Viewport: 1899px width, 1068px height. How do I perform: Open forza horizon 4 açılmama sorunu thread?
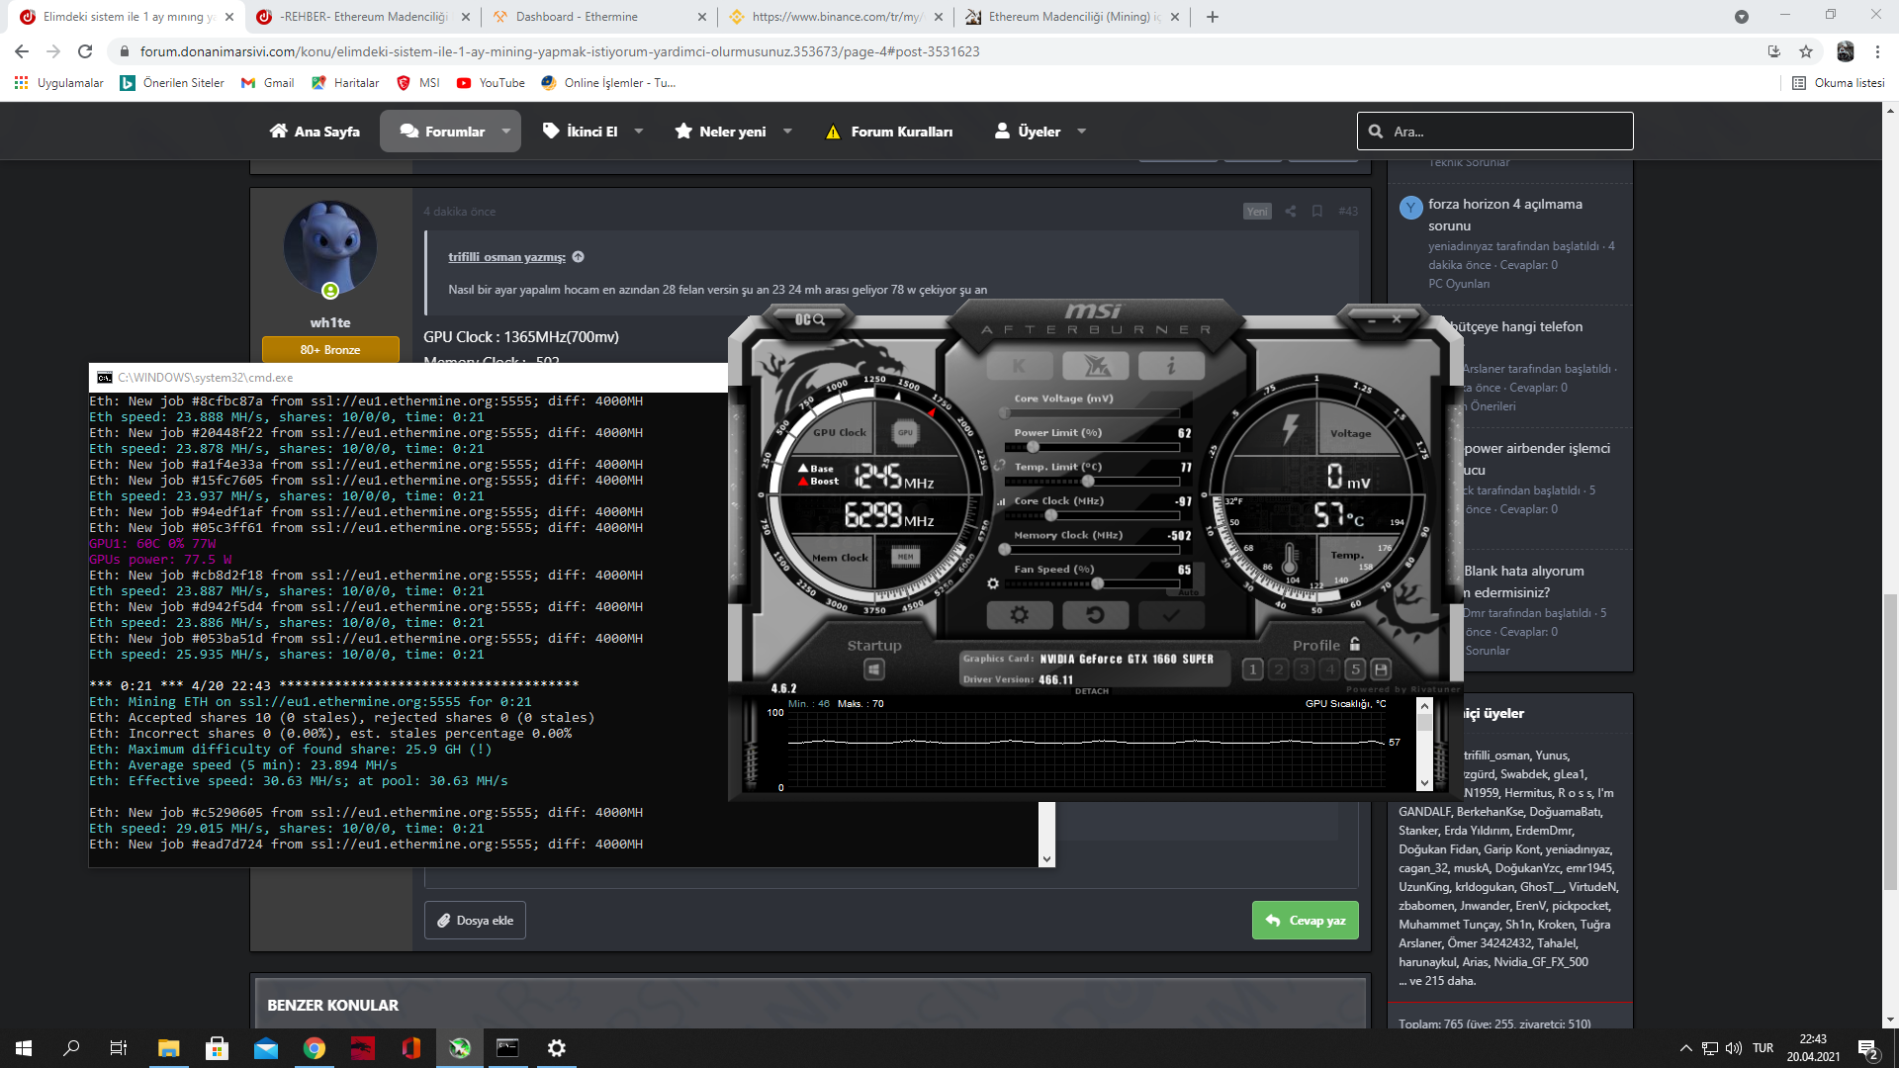tap(1504, 215)
